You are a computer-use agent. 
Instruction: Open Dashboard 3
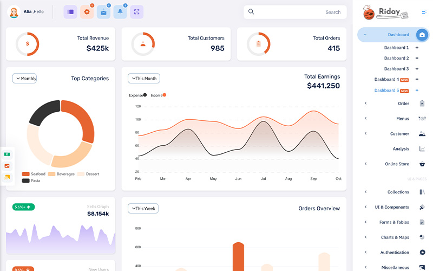(396, 69)
